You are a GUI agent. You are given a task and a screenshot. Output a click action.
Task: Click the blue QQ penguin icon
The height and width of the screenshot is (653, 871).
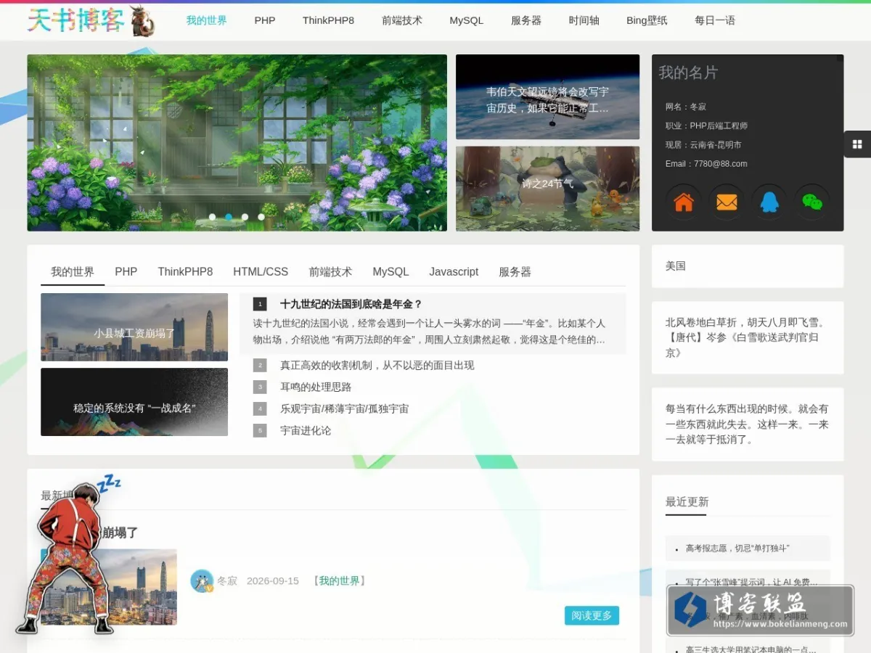(769, 202)
